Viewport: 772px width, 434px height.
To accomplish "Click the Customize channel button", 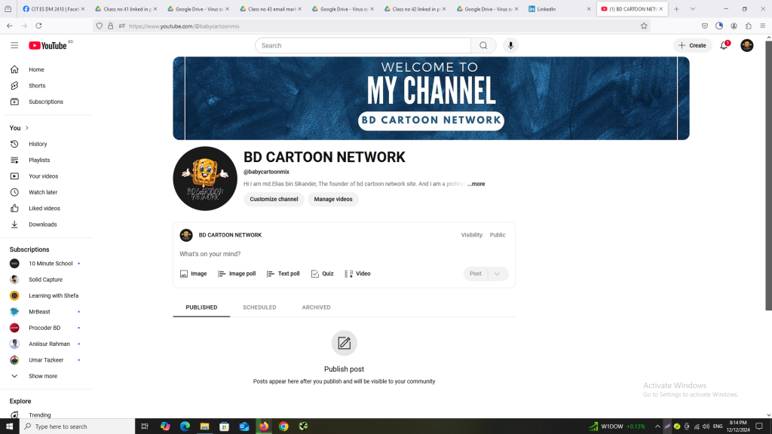I will click(274, 200).
